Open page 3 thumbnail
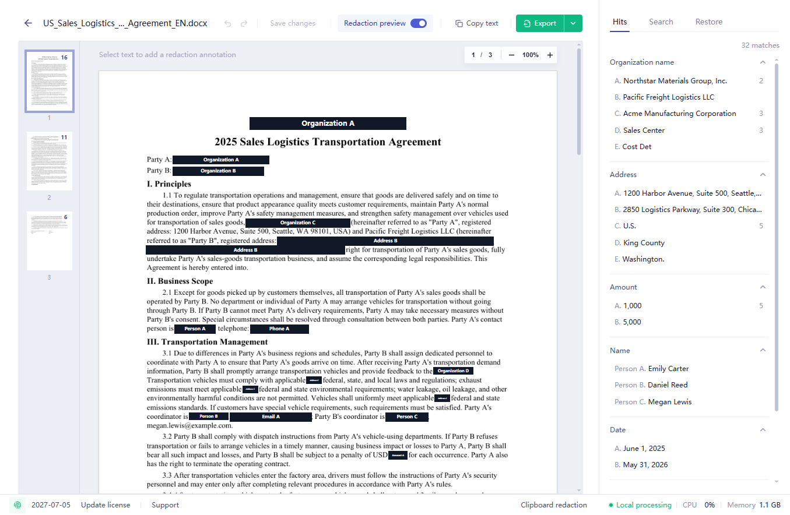Image resolution: width=790 pixels, height=515 pixels. coord(50,241)
